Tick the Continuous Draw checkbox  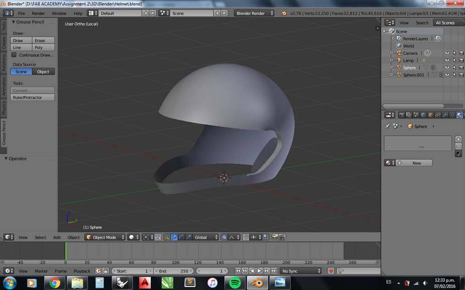pos(14,55)
